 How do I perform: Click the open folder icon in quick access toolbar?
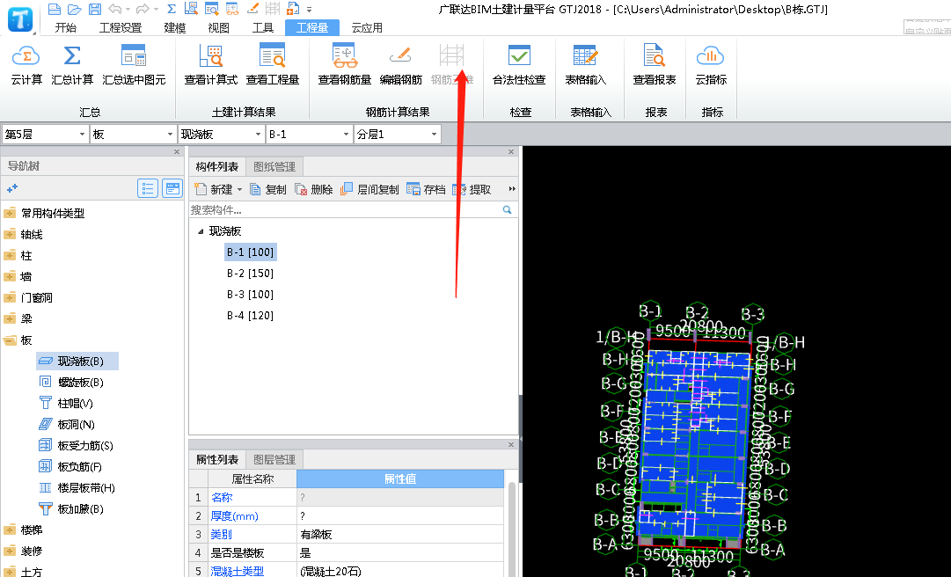pos(74,9)
